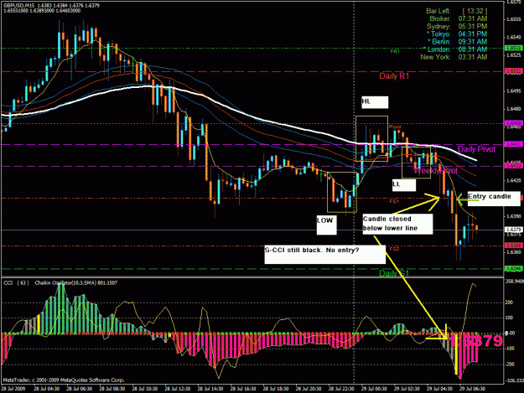Click the small orange "Pivot" label
Viewport: 524px width, 393px height.
click(395, 127)
